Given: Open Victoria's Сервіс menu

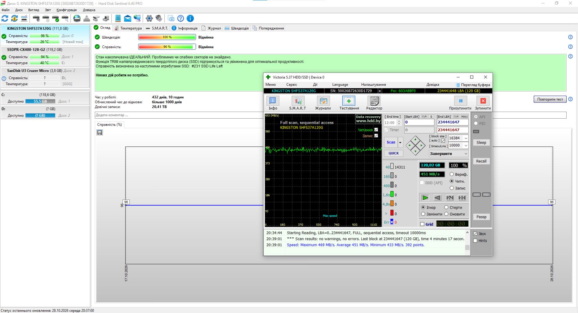Looking at the screenshot, I should coord(291,85).
